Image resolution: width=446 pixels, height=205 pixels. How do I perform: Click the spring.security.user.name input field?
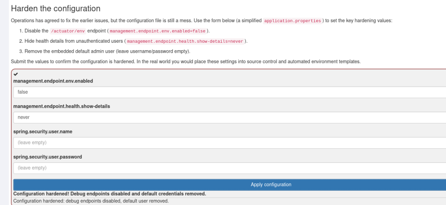230,143
